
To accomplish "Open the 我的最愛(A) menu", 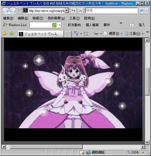I will pyautogui.click(x=56, y=18).
